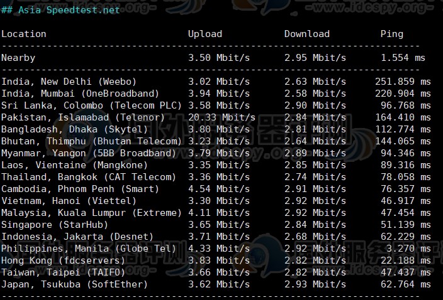Select 'Philippines, Manila (Globe Tel)' location
The width and height of the screenshot is (443, 300).
(x=89, y=249)
